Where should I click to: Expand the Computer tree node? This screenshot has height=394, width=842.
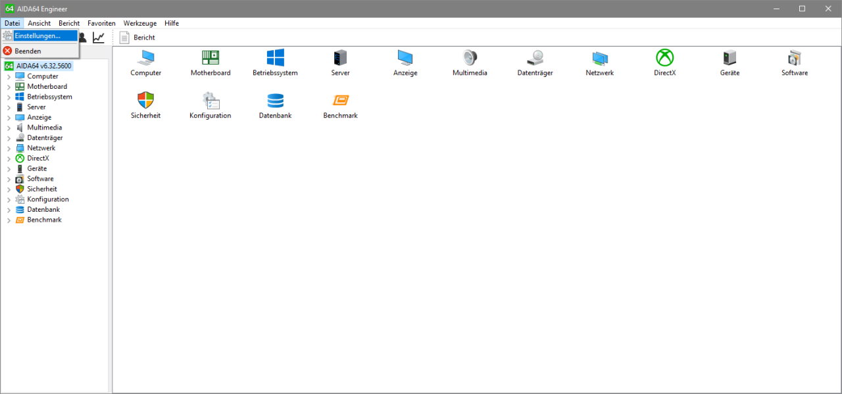point(9,77)
